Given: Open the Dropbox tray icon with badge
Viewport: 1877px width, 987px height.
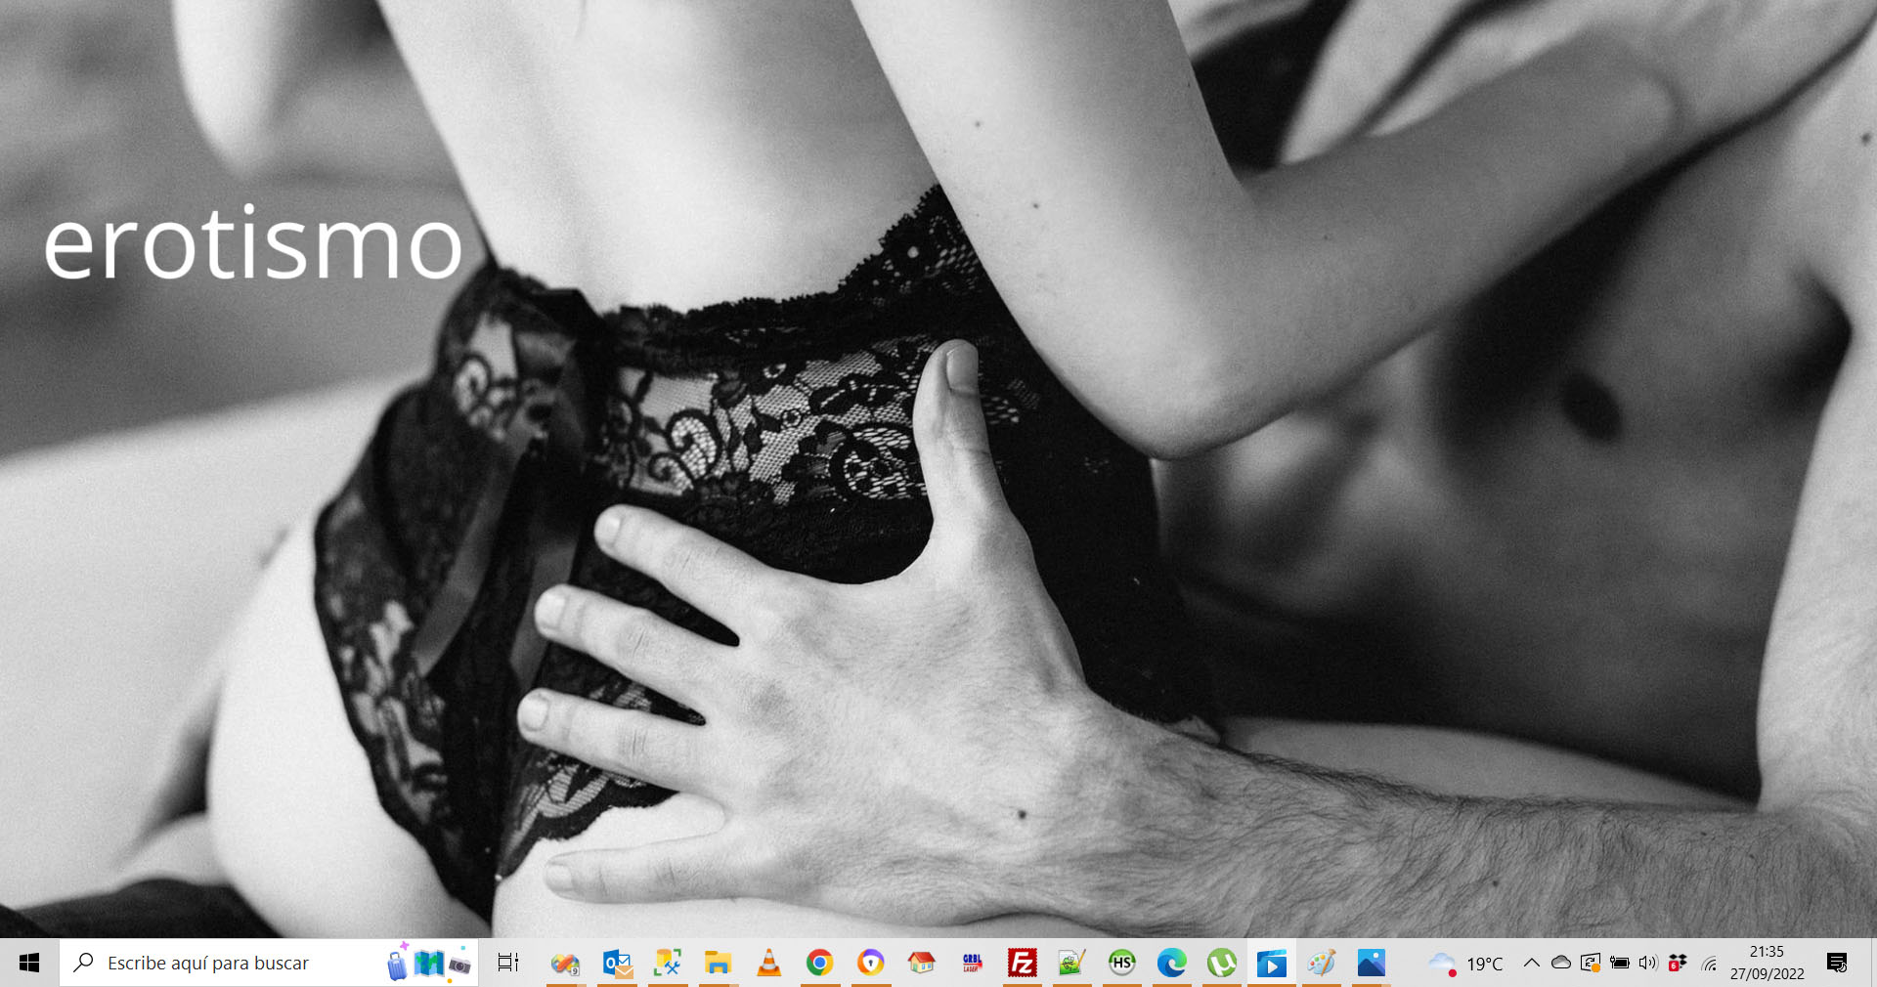Looking at the screenshot, I should 1678,963.
